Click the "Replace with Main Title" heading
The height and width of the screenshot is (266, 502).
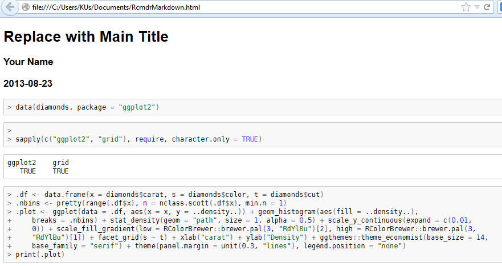86,37
